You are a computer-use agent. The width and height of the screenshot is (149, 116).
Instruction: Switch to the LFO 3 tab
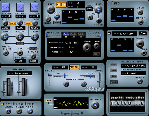81,34
